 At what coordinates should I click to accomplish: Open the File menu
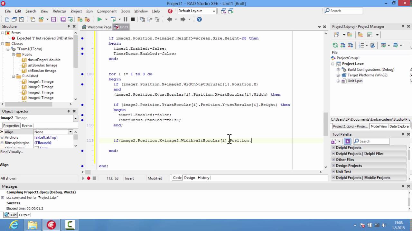tap(8, 11)
